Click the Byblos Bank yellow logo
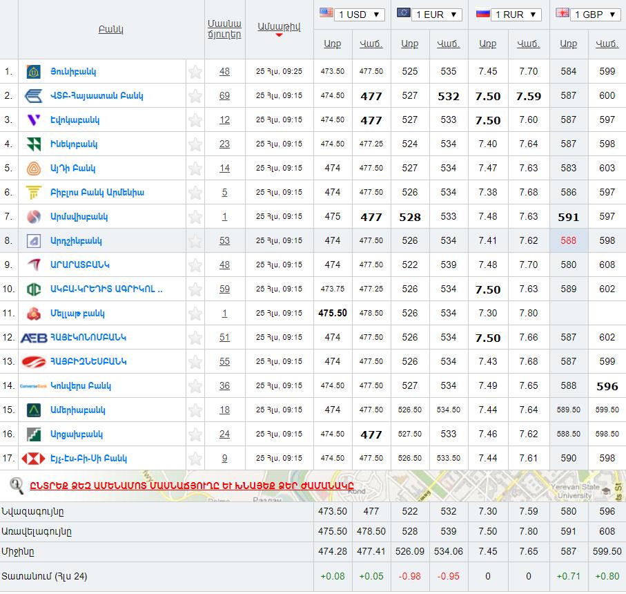The width and height of the screenshot is (626, 594). (33, 192)
